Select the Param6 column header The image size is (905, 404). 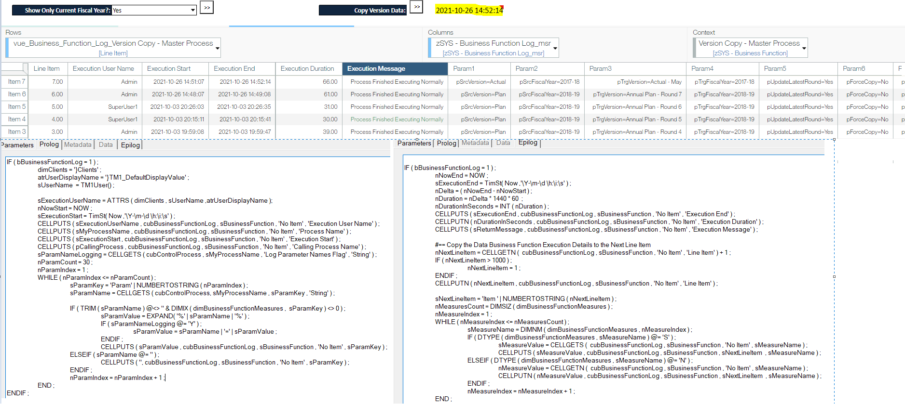point(865,68)
